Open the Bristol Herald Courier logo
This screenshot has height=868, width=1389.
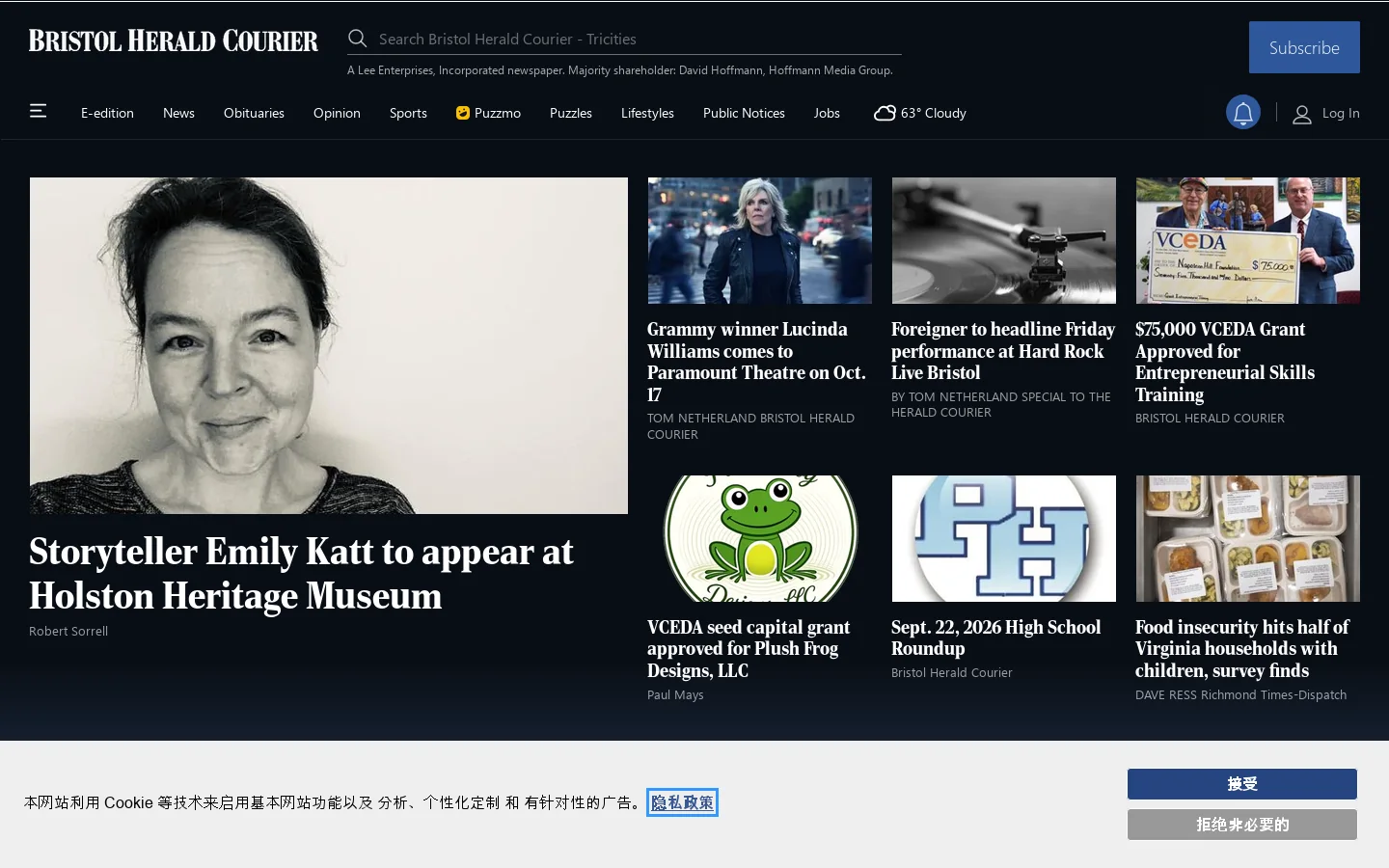coord(174,41)
